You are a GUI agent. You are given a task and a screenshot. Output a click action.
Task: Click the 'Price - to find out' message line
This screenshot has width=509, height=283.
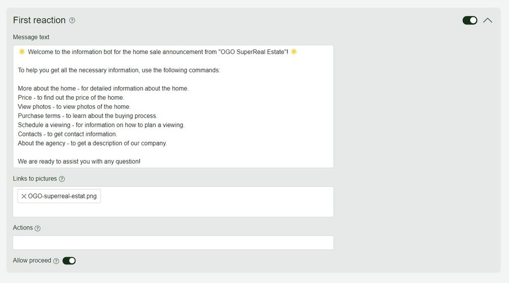pos(71,98)
